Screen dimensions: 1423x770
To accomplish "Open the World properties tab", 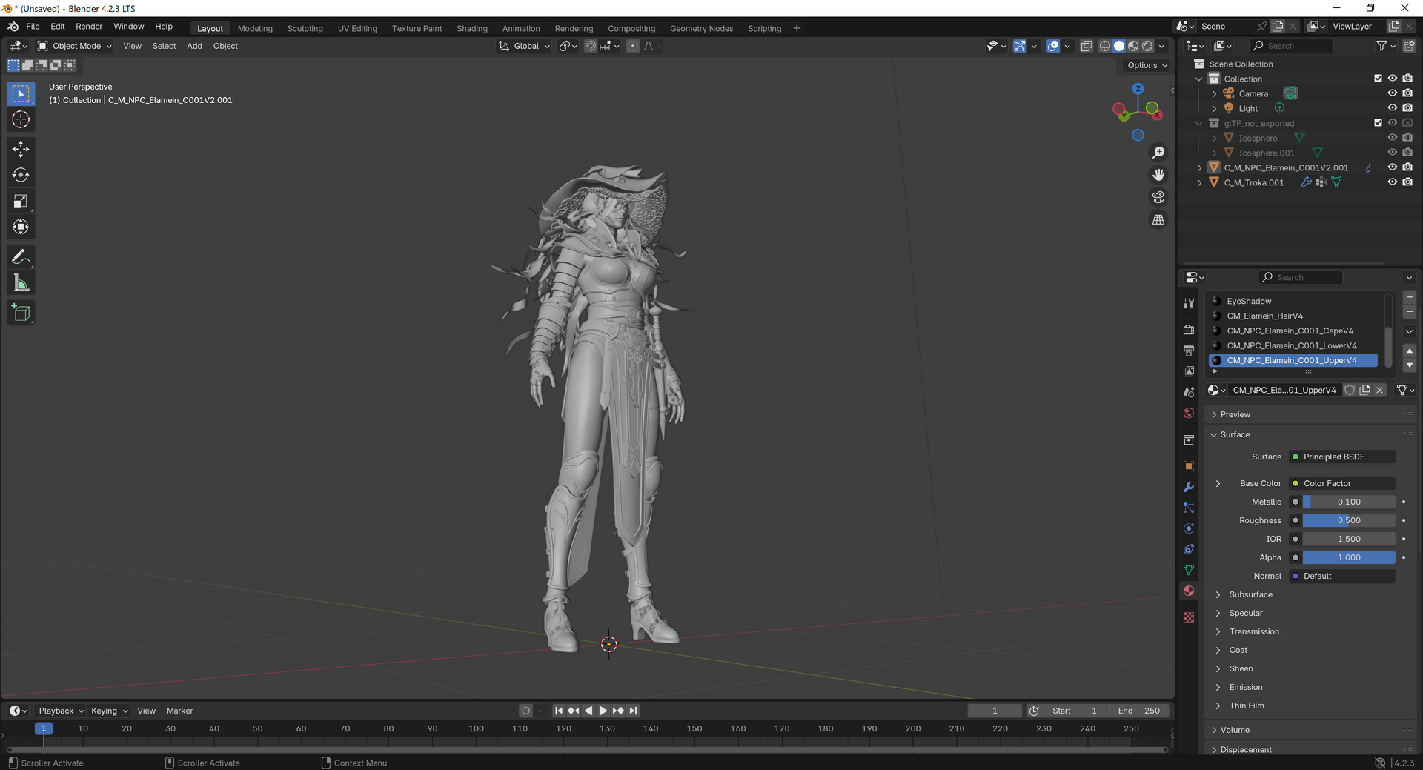I will [x=1189, y=413].
